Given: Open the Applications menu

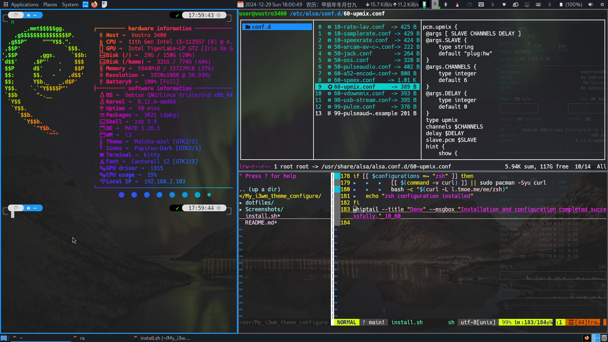Looking at the screenshot, I should pyautogui.click(x=24, y=4).
